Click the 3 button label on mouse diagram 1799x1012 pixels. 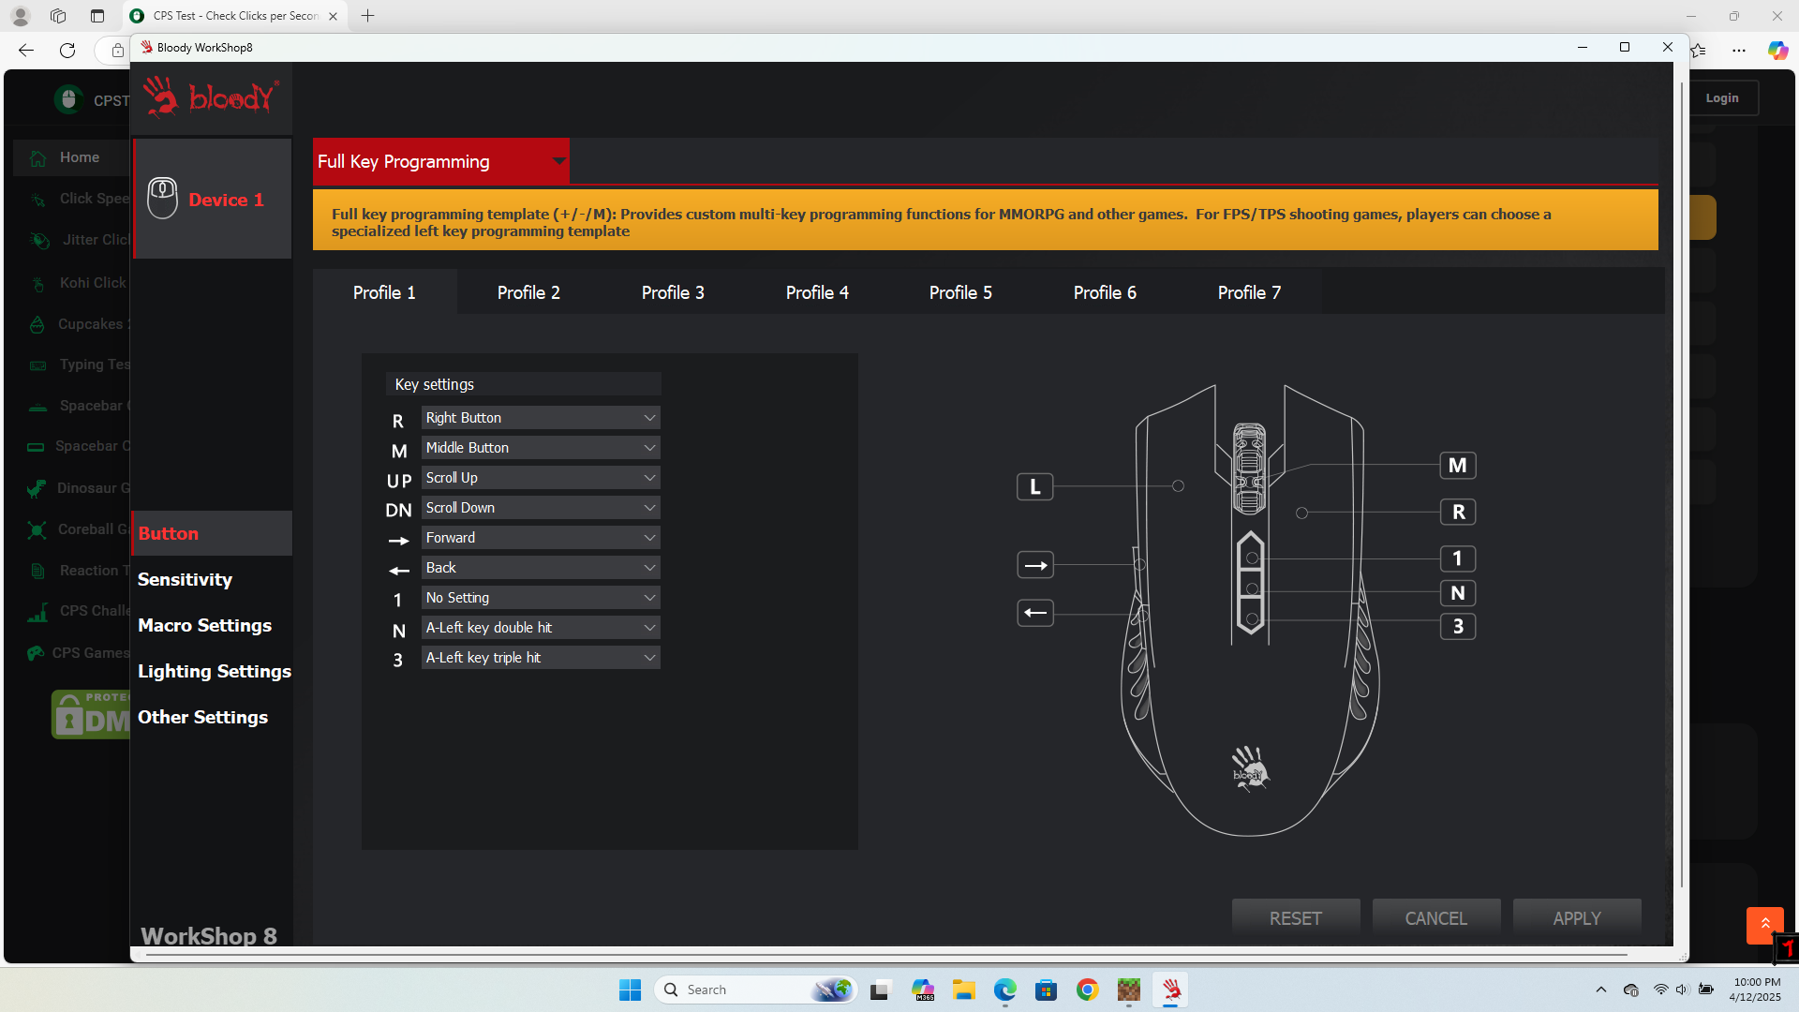1457,626
